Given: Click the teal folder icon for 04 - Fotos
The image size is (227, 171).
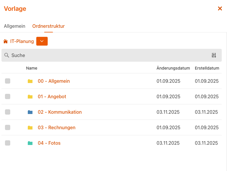Looking at the screenshot, I should (30, 143).
